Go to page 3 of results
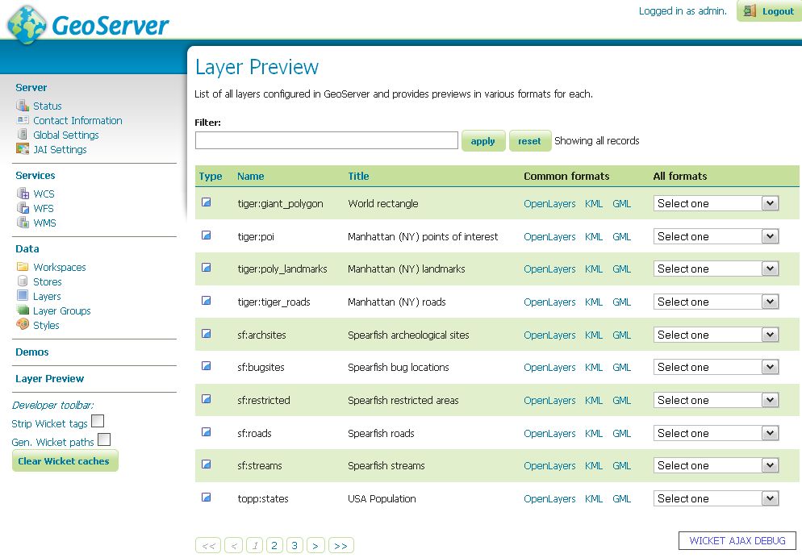Image resolution: width=802 pixels, height=558 pixels. [294, 545]
